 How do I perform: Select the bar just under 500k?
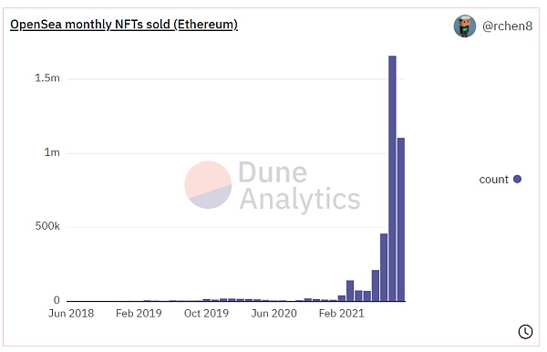[x=384, y=267]
